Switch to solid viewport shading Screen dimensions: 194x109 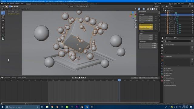tap(152, 9)
